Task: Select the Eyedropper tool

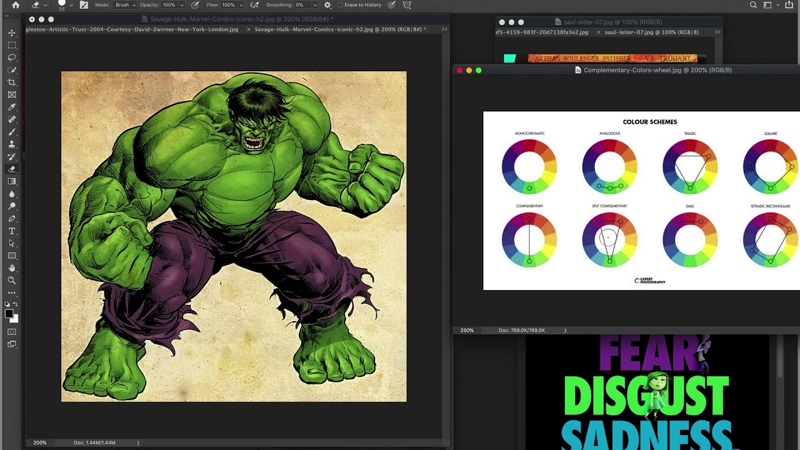Action: click(12, 107)
